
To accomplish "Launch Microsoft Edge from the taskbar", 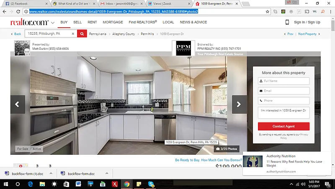I will click(x=30, y=184).
